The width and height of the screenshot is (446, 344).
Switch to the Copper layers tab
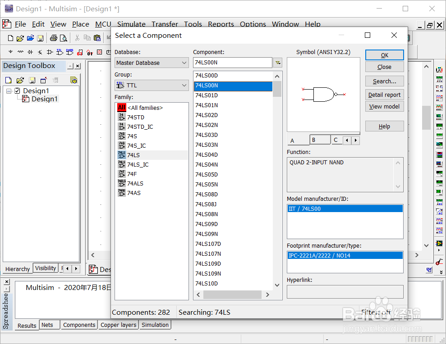[118, 325]
